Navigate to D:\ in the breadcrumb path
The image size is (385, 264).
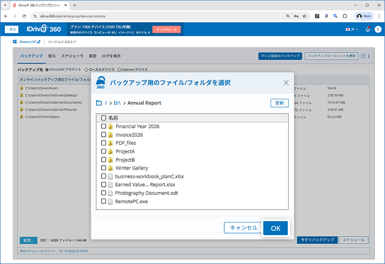pyautogui.click(x=117, y=103)
